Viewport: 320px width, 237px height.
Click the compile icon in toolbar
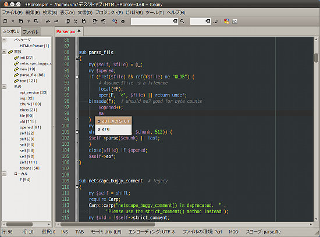pos(115,21)
